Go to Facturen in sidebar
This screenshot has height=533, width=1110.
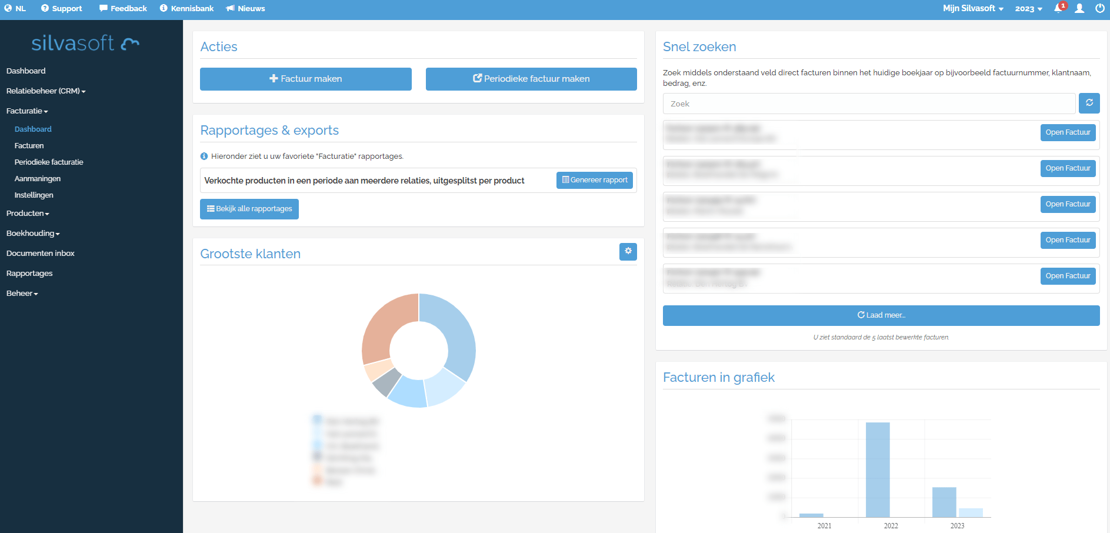pyautogui.click(x=29, y=145)
